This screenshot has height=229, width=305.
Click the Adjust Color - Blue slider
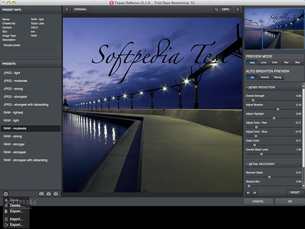(273, 136)
